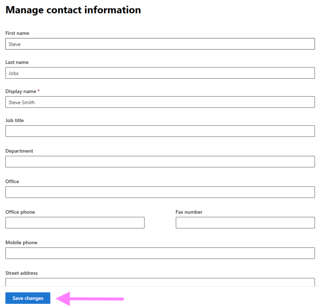Click the 'Manage contact information' heading
Viewport: 319px width, 306px height.
[x=73, y=10]
